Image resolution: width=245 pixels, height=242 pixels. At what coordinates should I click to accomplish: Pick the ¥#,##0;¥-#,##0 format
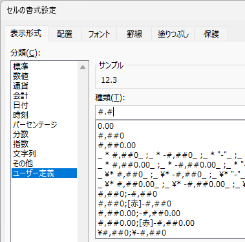171,233
